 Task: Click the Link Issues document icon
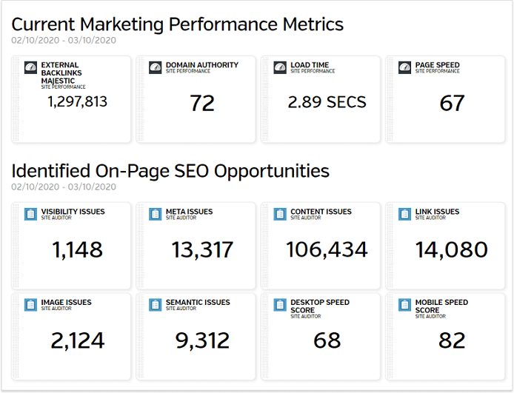pyautogui.click(x=404, y=214)
